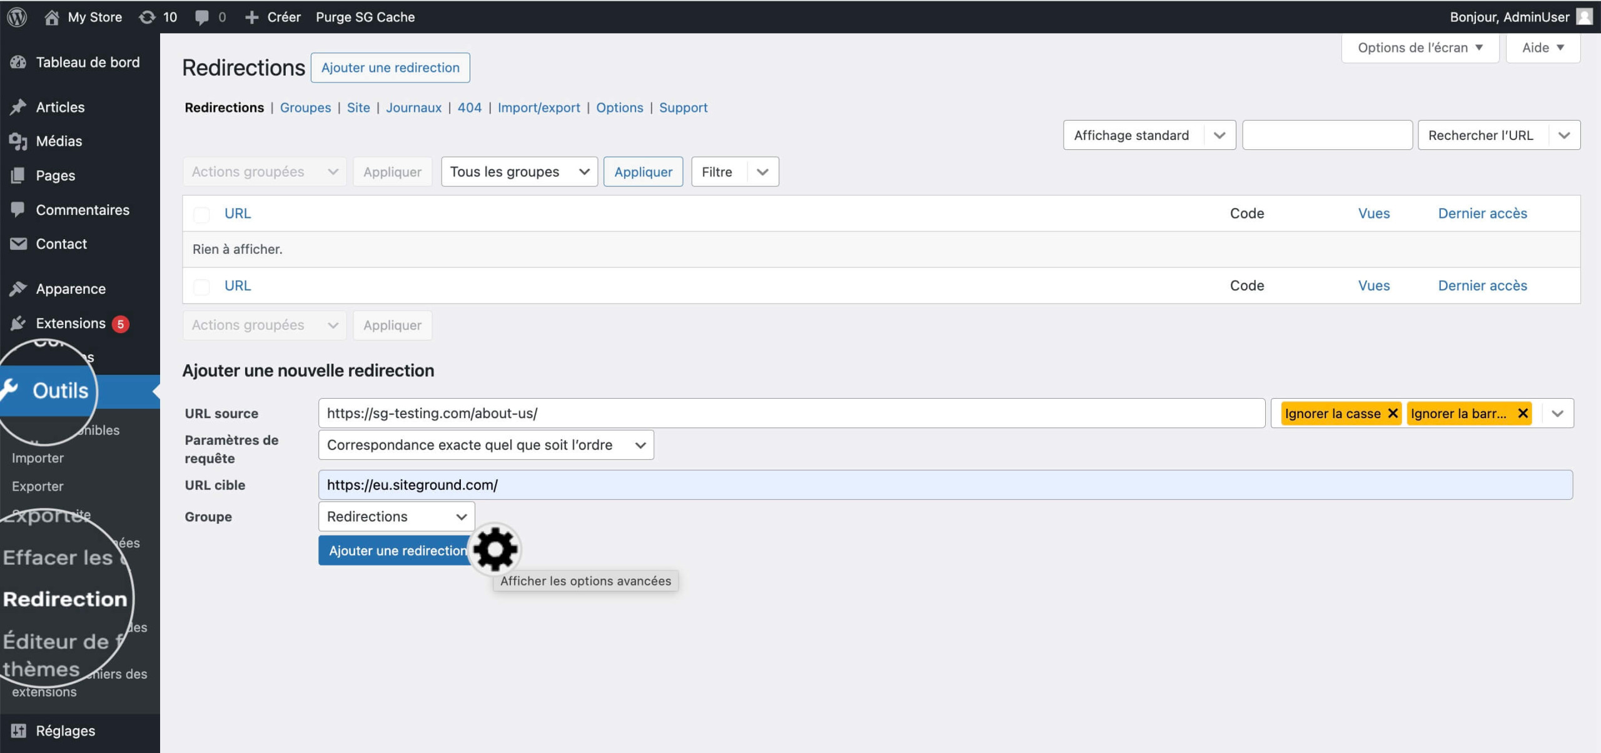
Task: Switch to the 404 tab
Action: (x=469, y=107)
